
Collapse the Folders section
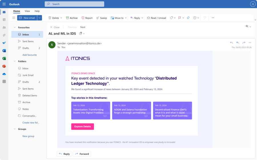point(15,61)
